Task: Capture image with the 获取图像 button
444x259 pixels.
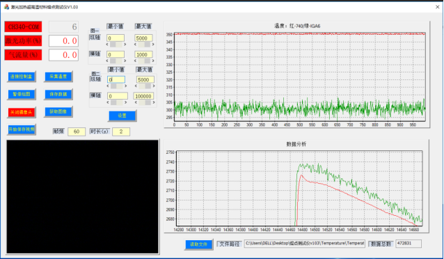Action: 58,111
